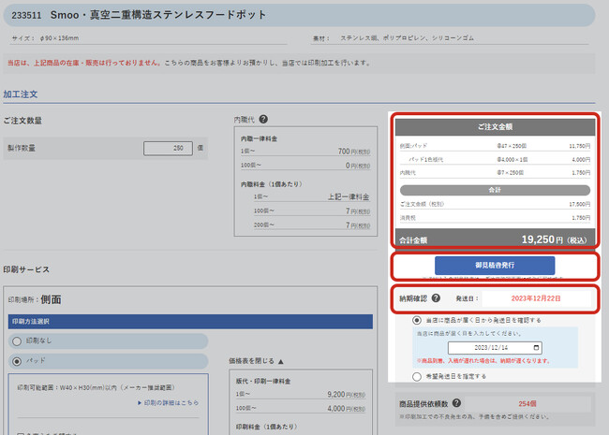609x435 pixels.
Task: Click the ご注文金額 summary header
Action: (x=495, y=126)
